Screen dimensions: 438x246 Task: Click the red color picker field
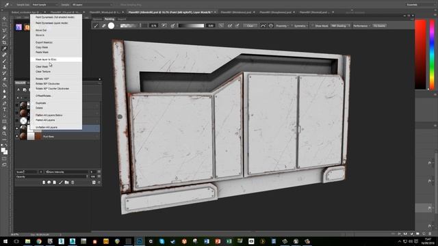point(420,55)
